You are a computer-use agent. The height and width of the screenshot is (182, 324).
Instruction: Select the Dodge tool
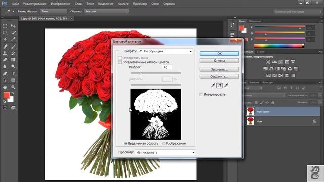[x=13, y=66]
